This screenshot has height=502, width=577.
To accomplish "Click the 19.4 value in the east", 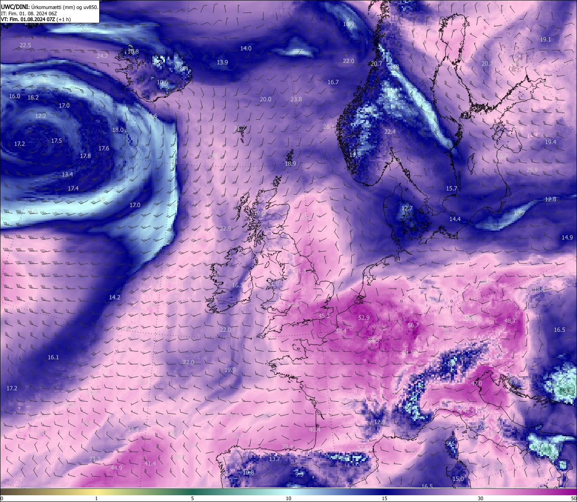I will (550, 142).
